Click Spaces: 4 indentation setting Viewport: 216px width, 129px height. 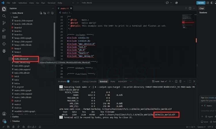tap(201, 127)
